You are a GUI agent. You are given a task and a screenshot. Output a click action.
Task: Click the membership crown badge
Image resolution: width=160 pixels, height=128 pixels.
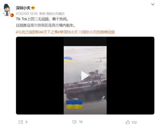pos(33,8)
